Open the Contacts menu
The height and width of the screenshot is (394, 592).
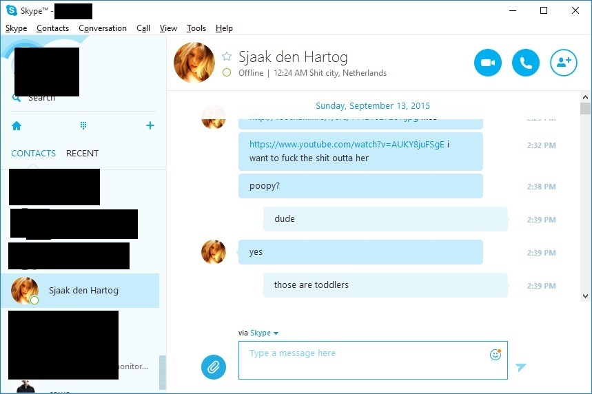52,28
